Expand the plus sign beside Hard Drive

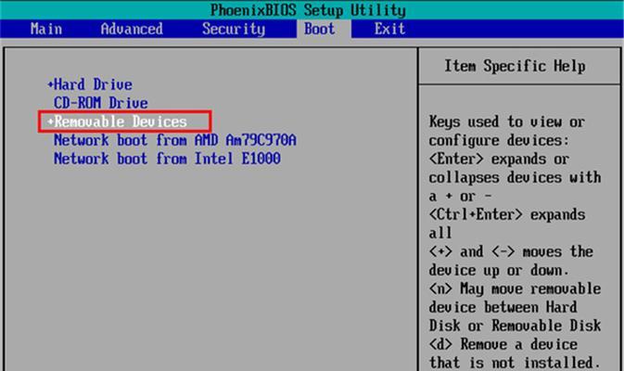click(x=50, y=84)
